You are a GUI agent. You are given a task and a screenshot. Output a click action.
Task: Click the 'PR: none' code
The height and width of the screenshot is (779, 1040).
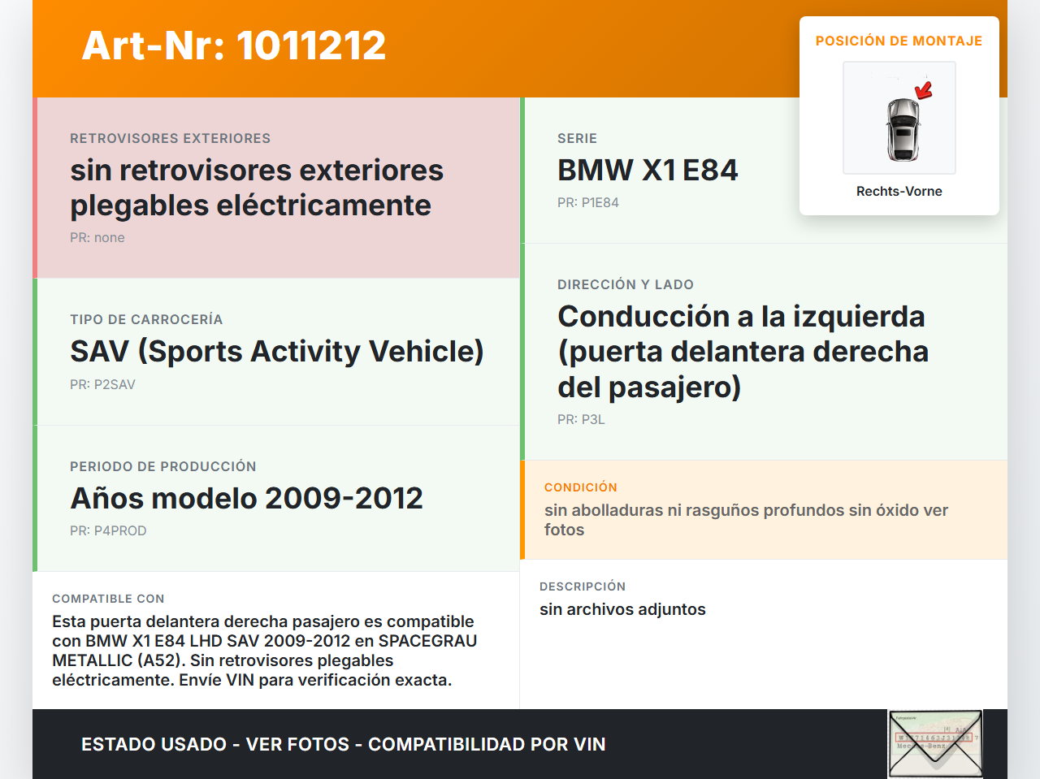(97, 237)
